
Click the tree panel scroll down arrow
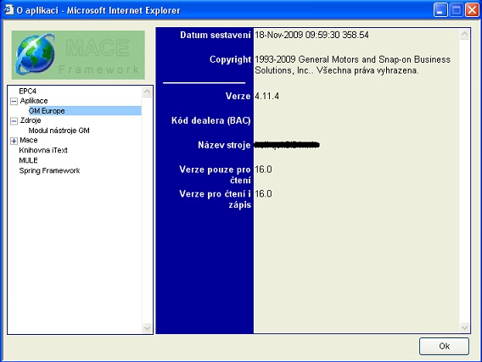coord(147,328)
